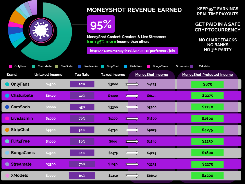Click the purple 95% badge
The height and width of the screenshot is (184, 245).
(101, 24)
